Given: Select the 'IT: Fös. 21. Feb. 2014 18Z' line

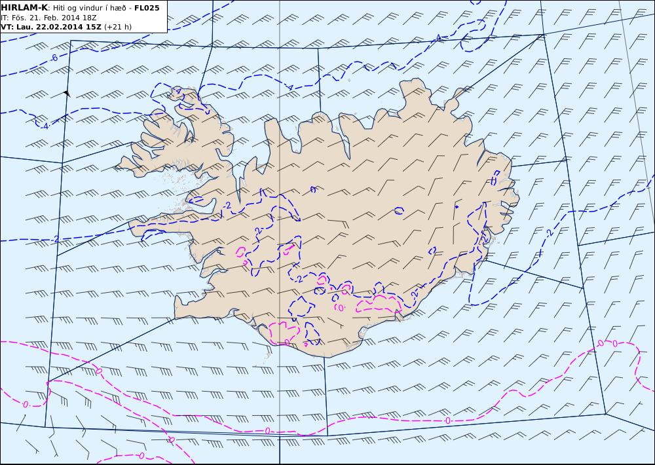Looking at the screenshot, I should pyautogui.click(x=48, y=18).
